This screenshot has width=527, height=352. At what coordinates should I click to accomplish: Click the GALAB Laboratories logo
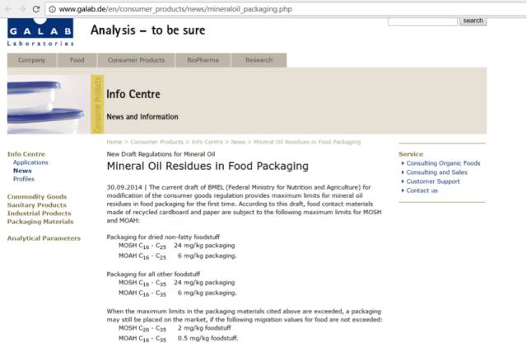[40, 32]
